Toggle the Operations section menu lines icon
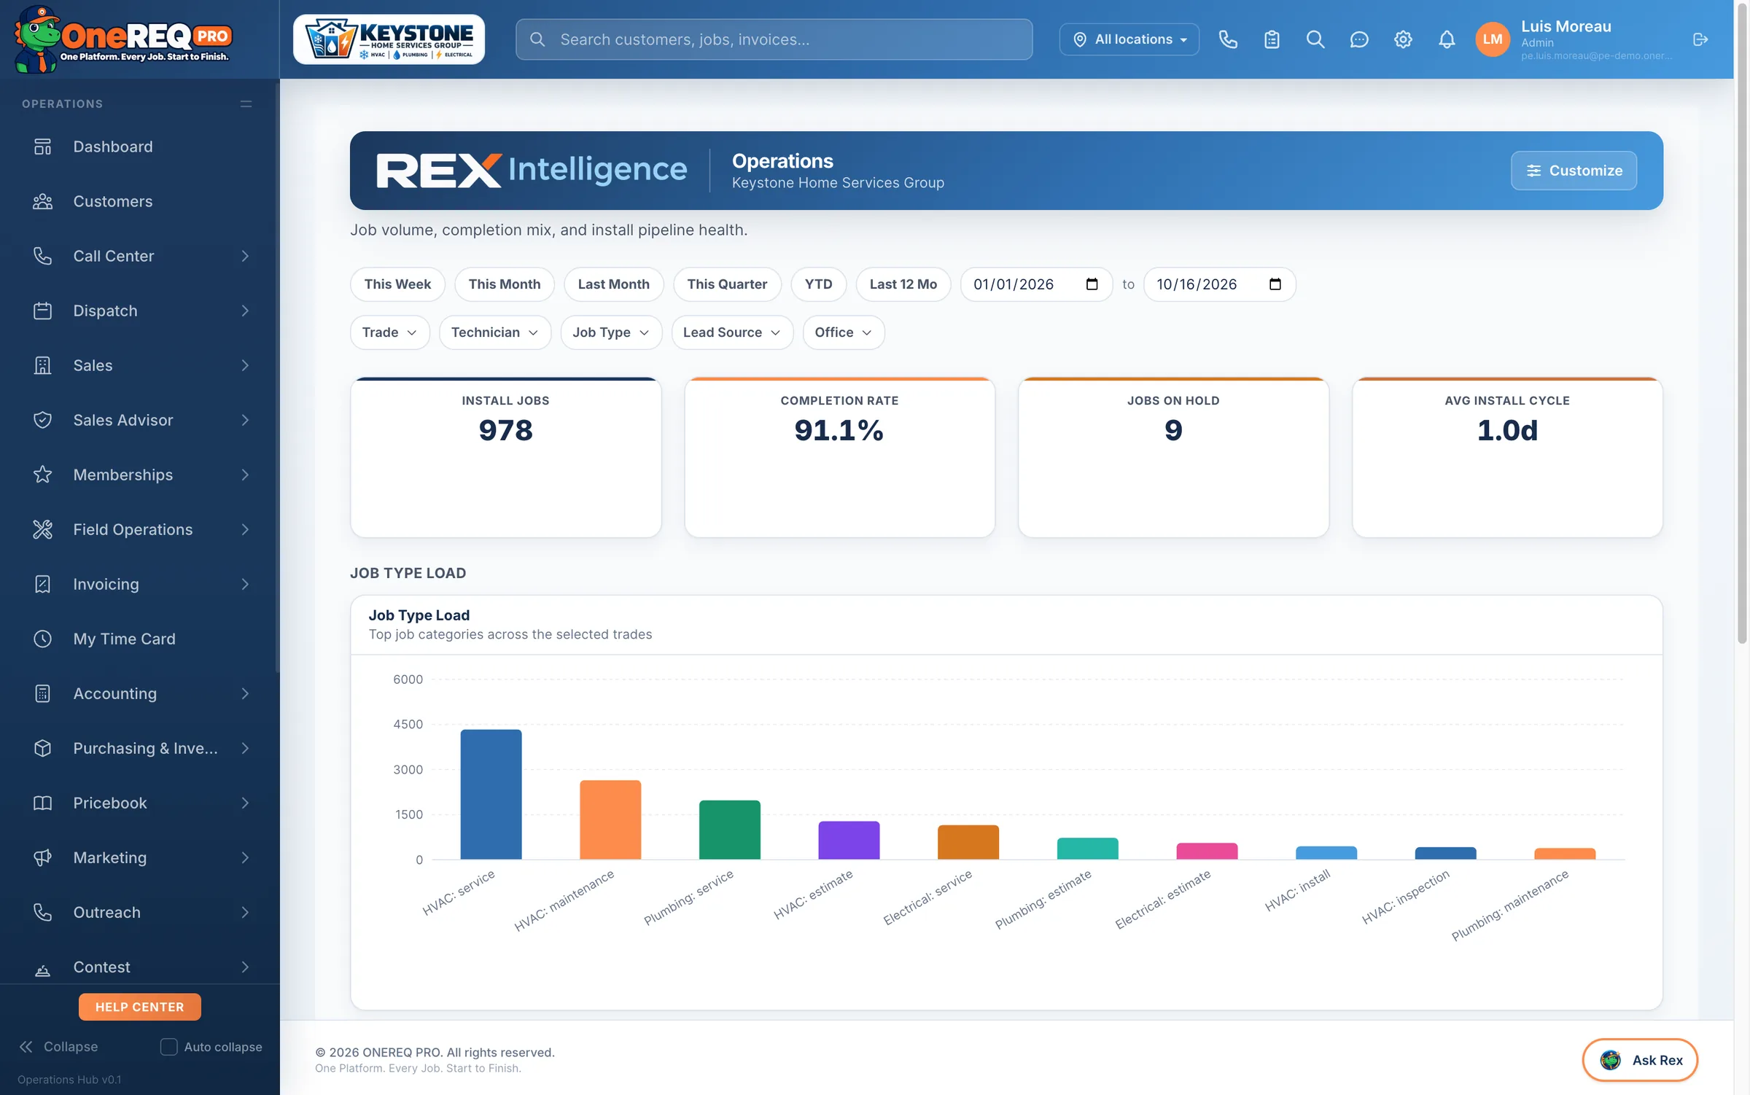This screenshot has width=1750, height=1095. pos(246,104)
